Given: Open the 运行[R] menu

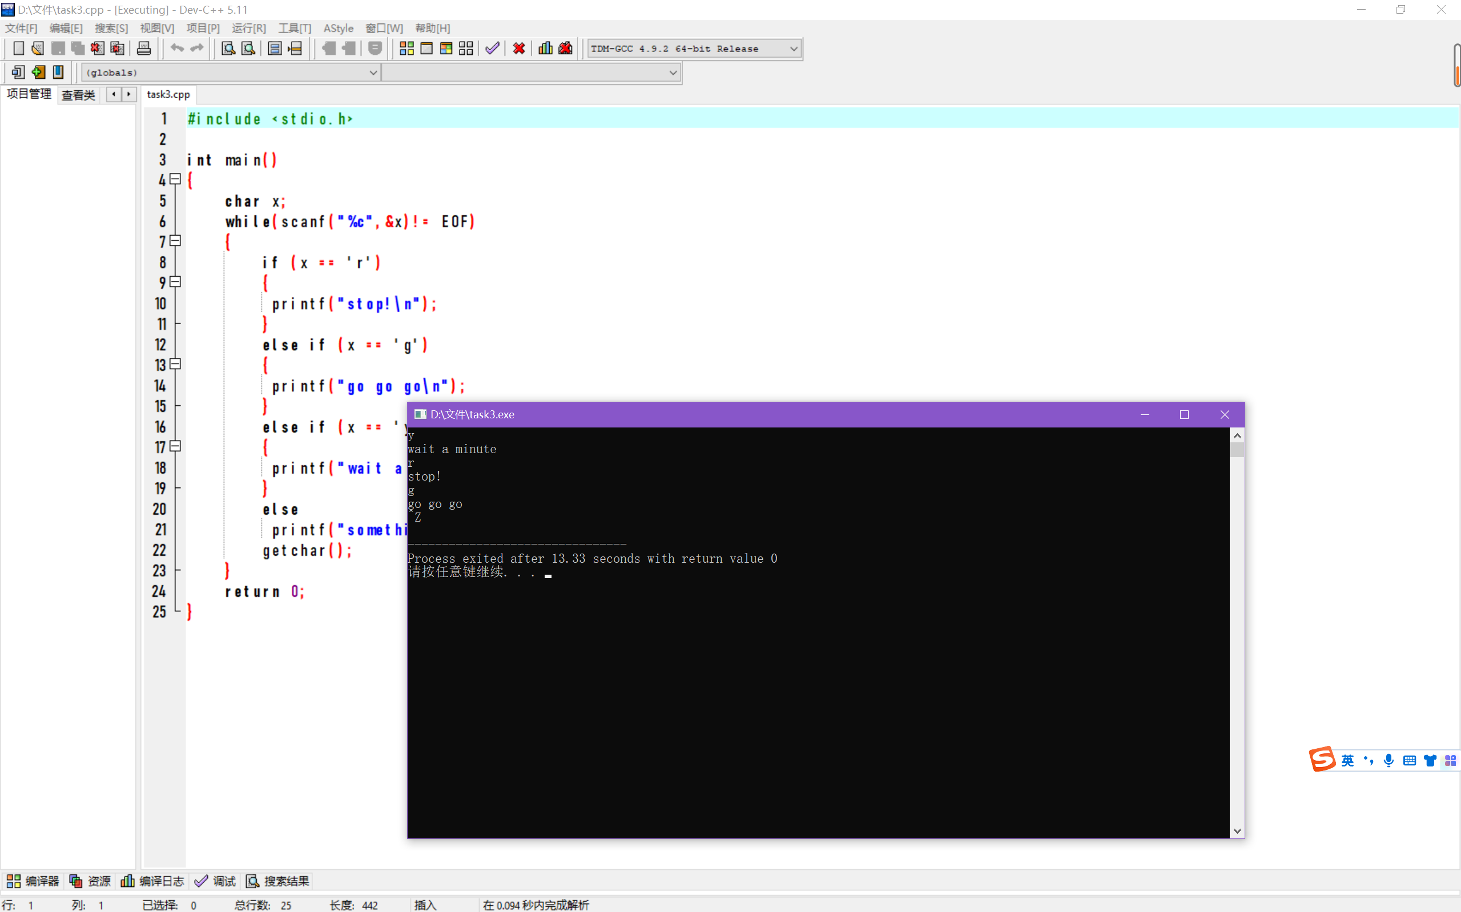Looking at the screenshot, I should pos(248,29).
